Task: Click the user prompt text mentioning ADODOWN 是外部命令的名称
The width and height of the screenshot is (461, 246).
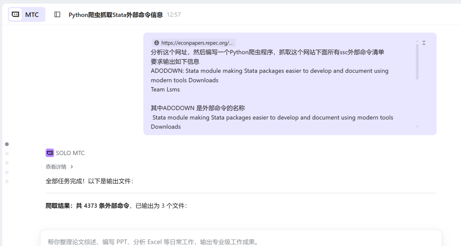Action: pos(198,108)
